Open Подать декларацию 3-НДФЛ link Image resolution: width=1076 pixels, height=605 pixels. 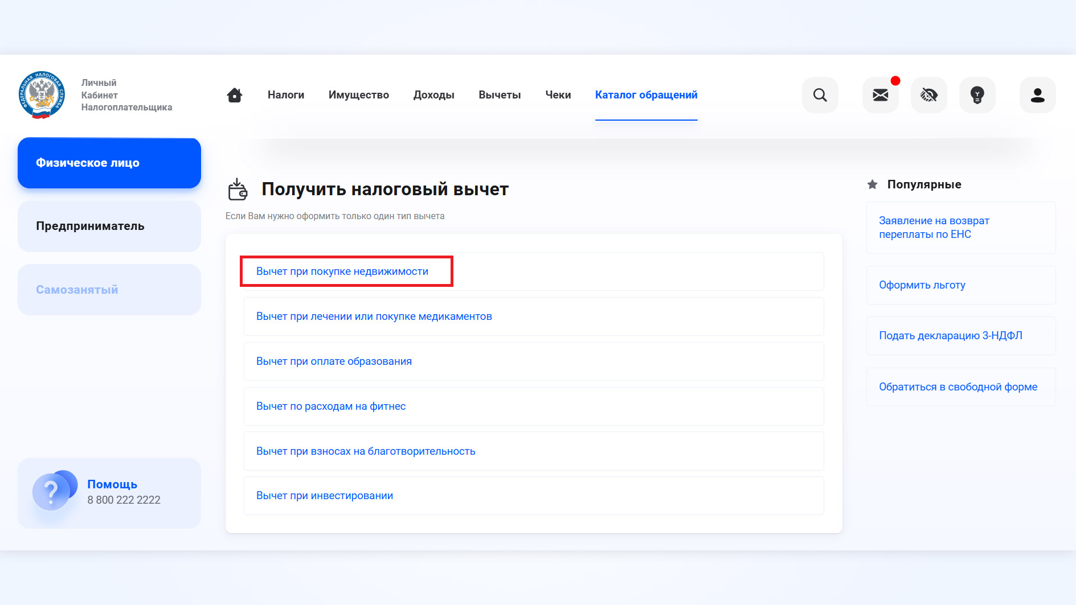[950, 336]
